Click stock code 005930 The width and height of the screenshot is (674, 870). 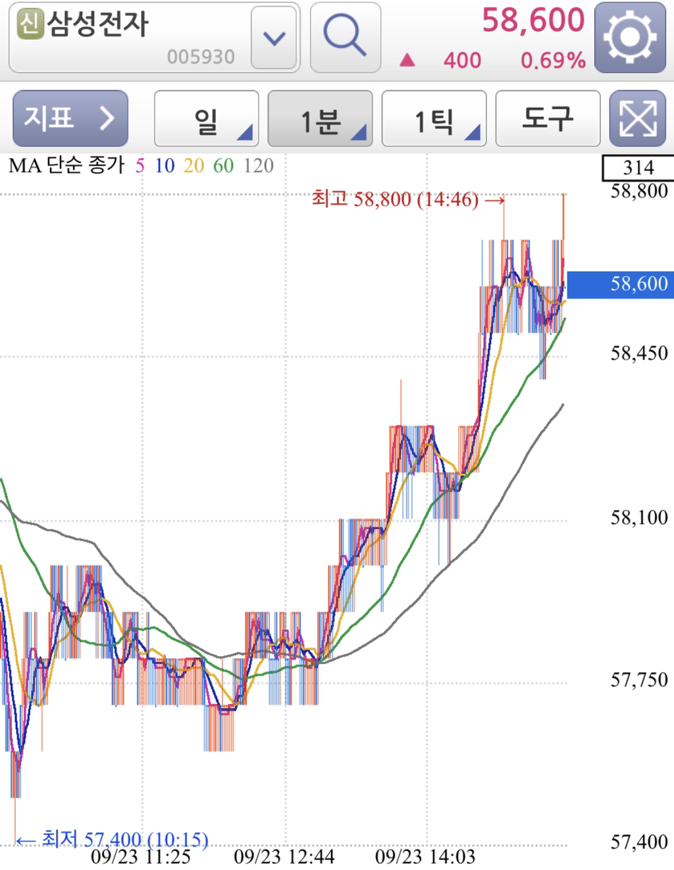click(x=201, y=57)
